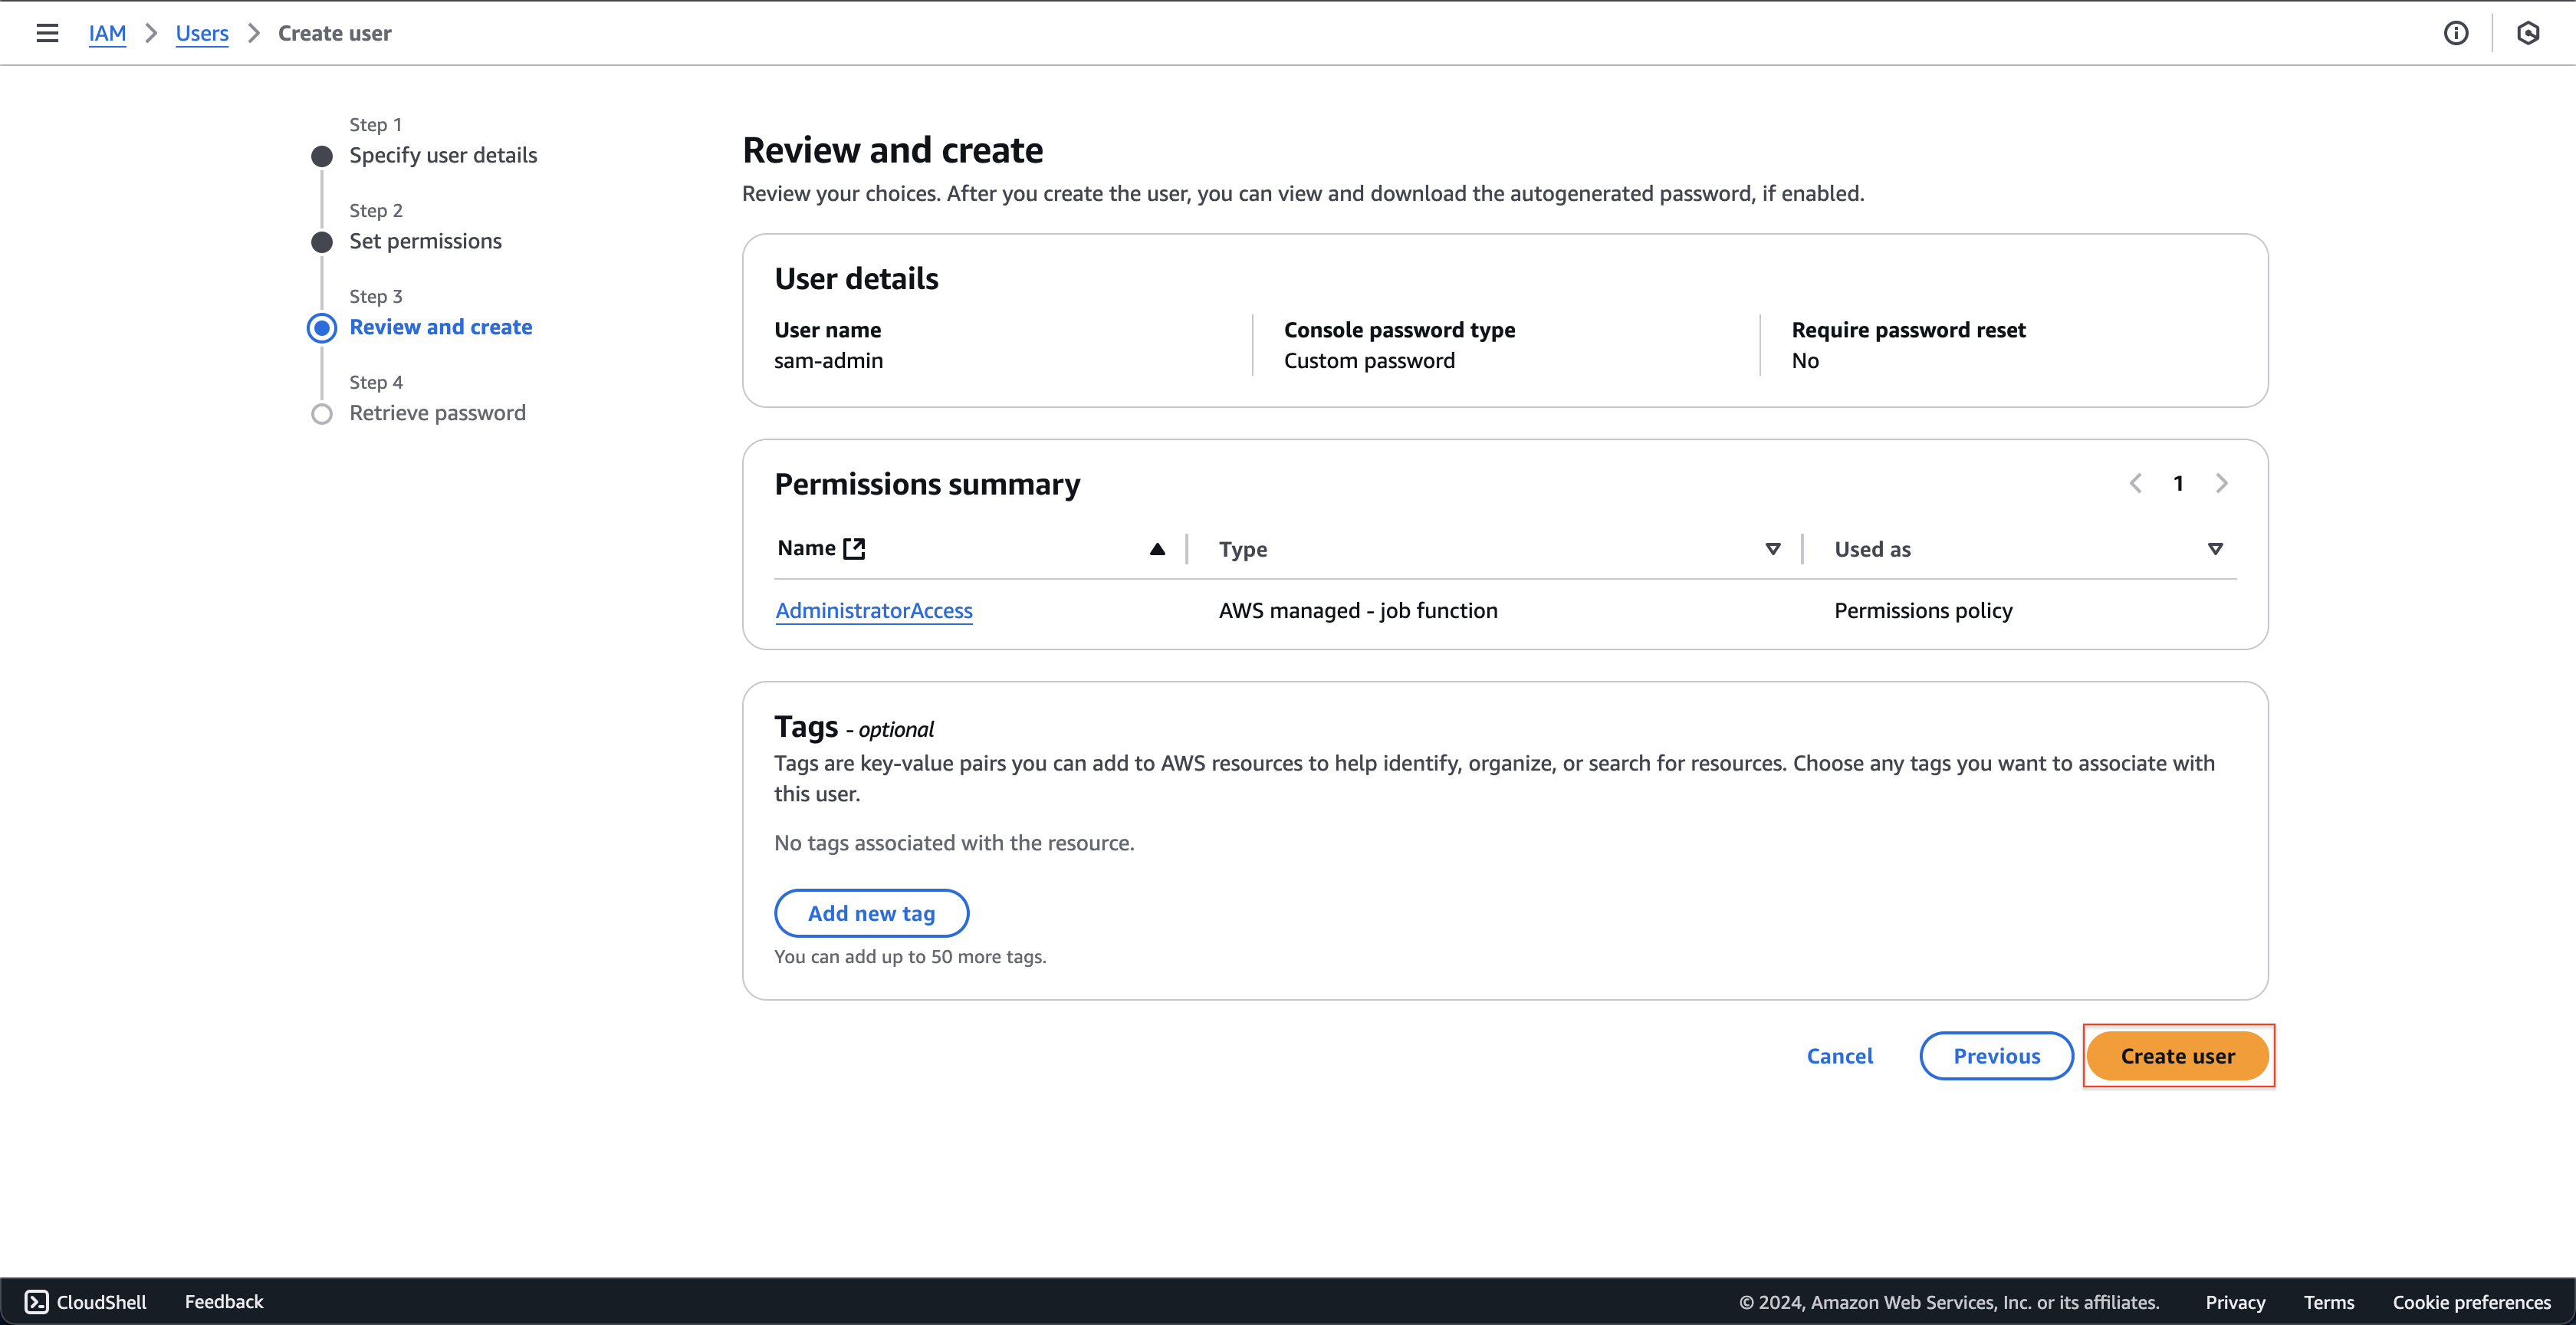
Task: Navigate to Users breadcrumb
Action: tap(202, 33)
